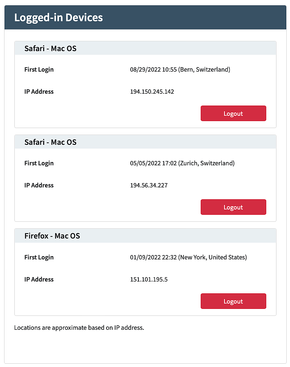This screenshot has height=367, width=290.
Task: Click Logout for the Bern Safari session
Action: 233,113
